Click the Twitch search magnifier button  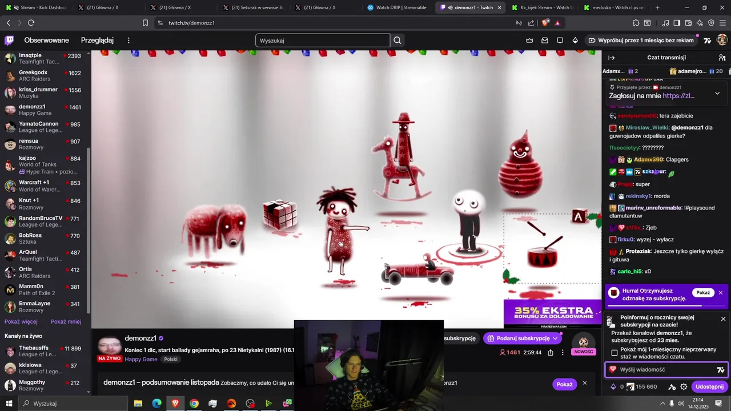[397, 41]
